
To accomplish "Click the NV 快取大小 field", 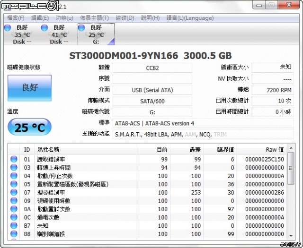I will tap(273, 79).
